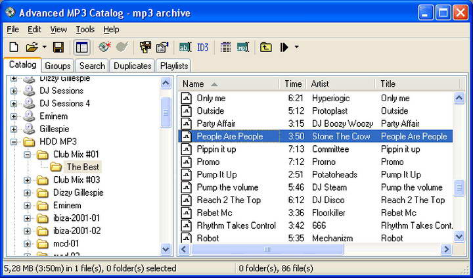Expand the Gillespie volume node
This screenshot has height=278, width=473.
pos(14,129)
